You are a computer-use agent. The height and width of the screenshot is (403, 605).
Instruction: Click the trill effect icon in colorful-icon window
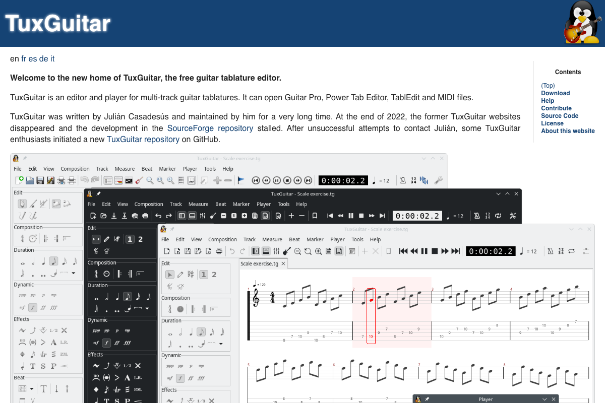[43, 354]
